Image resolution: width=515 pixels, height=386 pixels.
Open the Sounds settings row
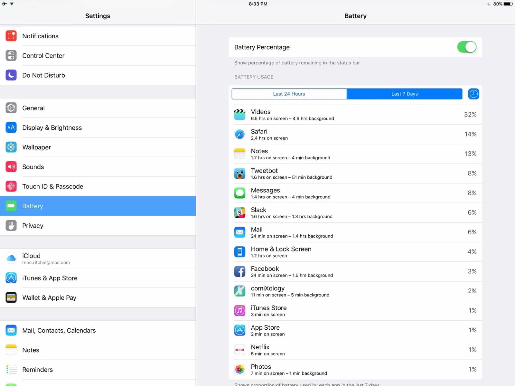click(98, 167)
